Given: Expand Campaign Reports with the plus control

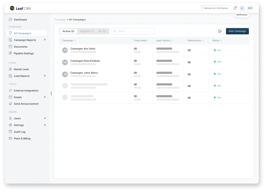Looking at the screenshot, I should coord(45,40).
